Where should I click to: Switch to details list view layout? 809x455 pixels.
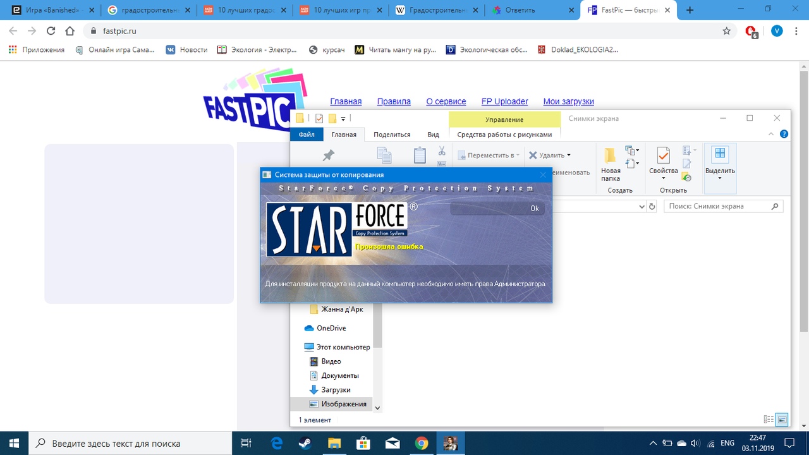coord(769,420)
